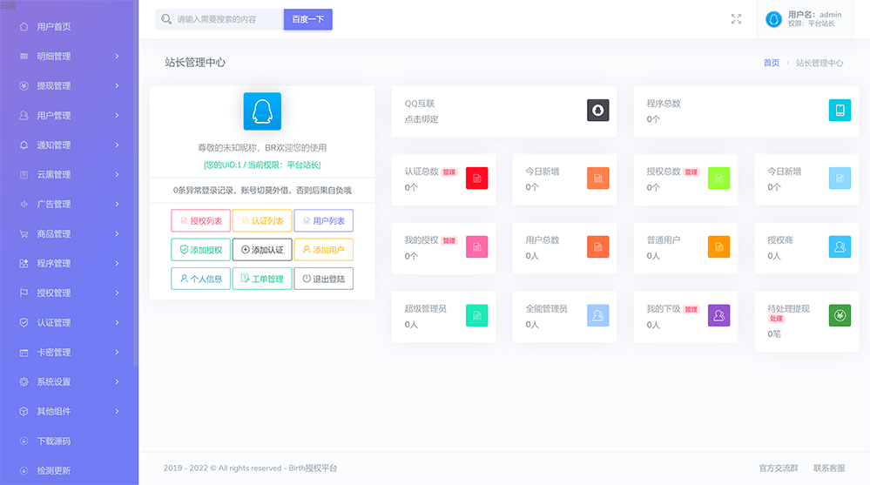
Task: Expand the 云黑管理 chevron arrow
Action: pyautogui.click(x=117, y=174)
